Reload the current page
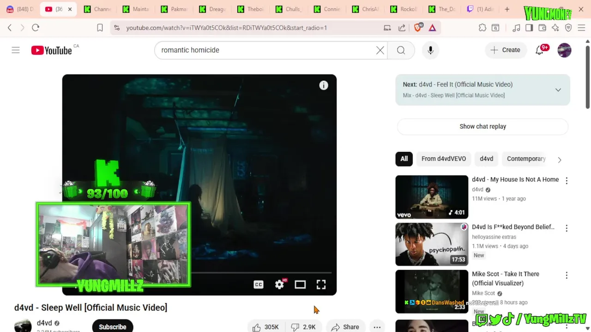 pos(36,28)
